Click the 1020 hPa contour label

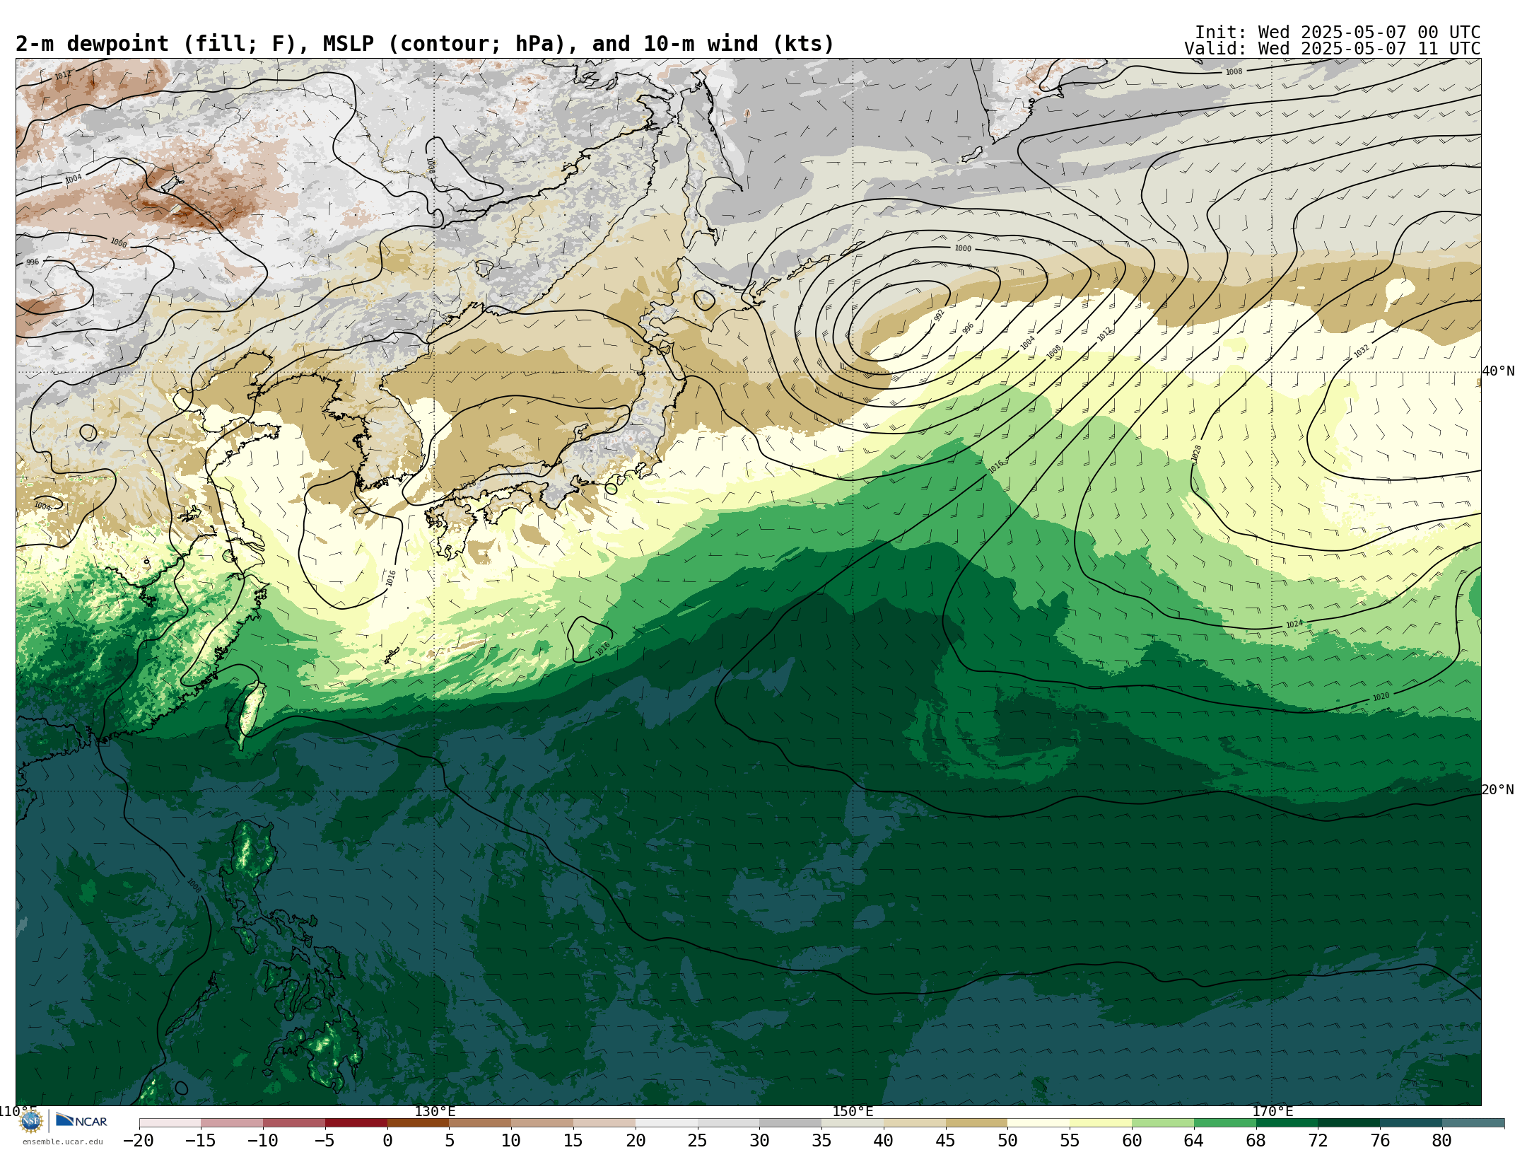(1381, 697)
